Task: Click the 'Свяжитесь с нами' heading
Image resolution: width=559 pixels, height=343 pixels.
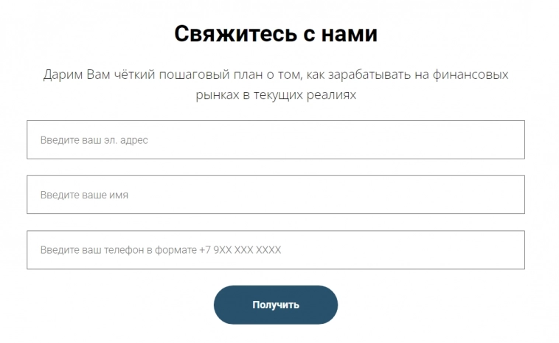Action: (x=276, y=34)
